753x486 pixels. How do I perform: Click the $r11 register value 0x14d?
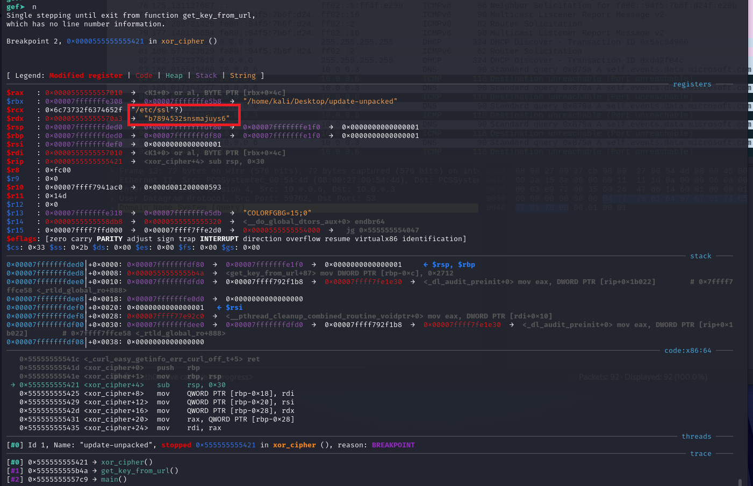pos(56,196)
